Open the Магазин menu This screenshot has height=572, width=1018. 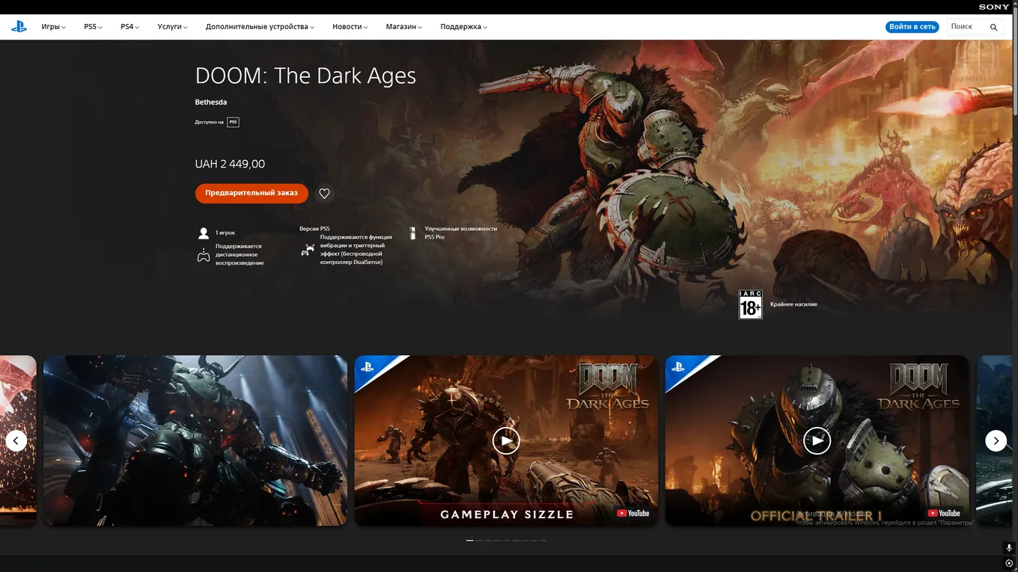point(404,27)
